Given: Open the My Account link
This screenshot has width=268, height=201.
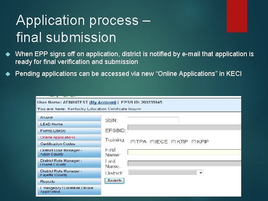Looking at the screenshot, I should [x=103, y=102].
